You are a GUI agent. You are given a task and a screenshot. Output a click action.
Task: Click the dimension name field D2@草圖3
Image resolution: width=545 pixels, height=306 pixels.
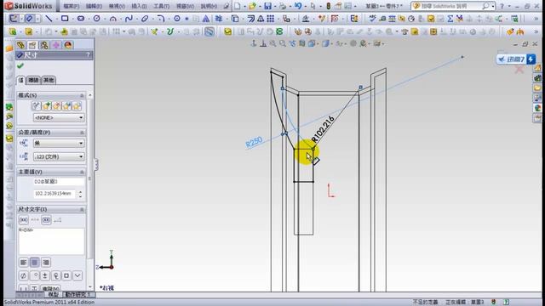(59, 181)
